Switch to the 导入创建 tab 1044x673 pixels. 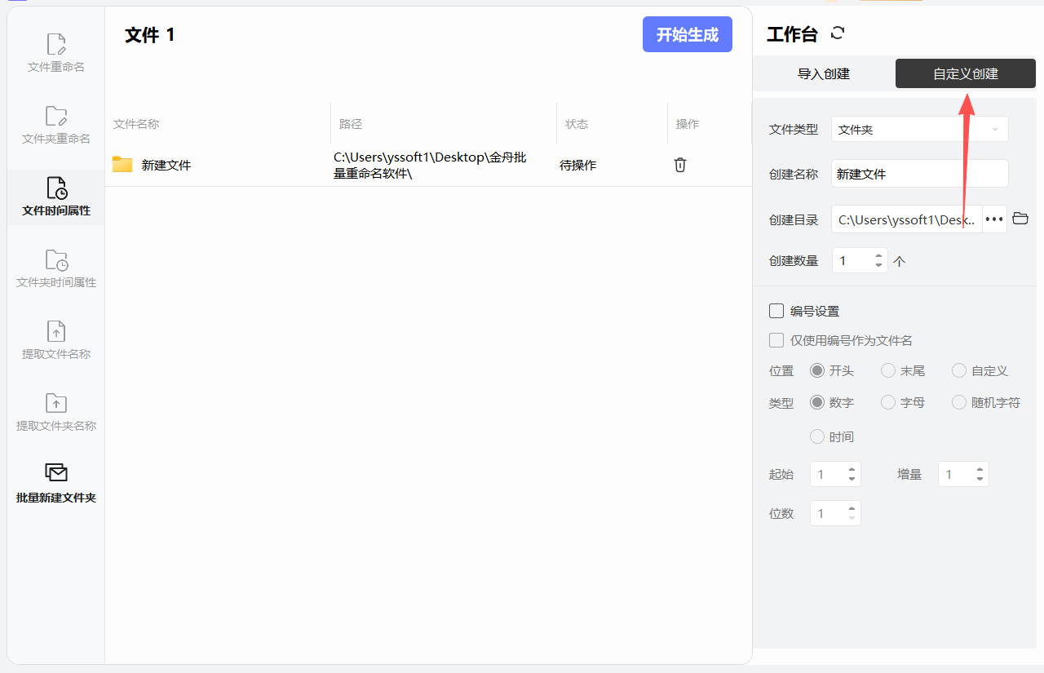[x=824, y=73]
